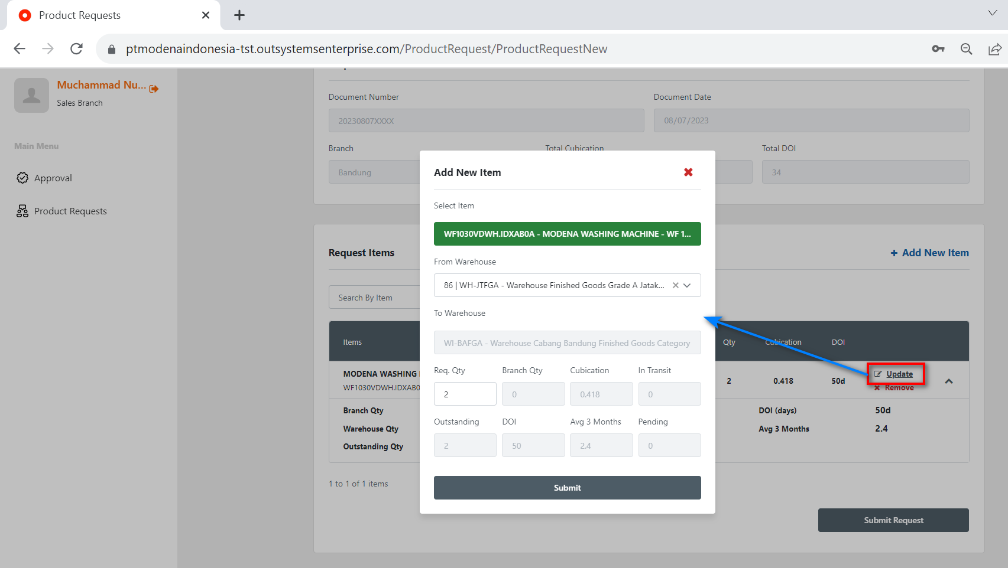Reload the page in the browser
The height and width of the screenshot is (568, 1008).
pyautogui.click(x=76, y=49)
